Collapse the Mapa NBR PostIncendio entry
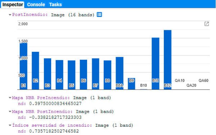Image resolution: width=216 pixels, height=135 pixels. pos(10,112)
